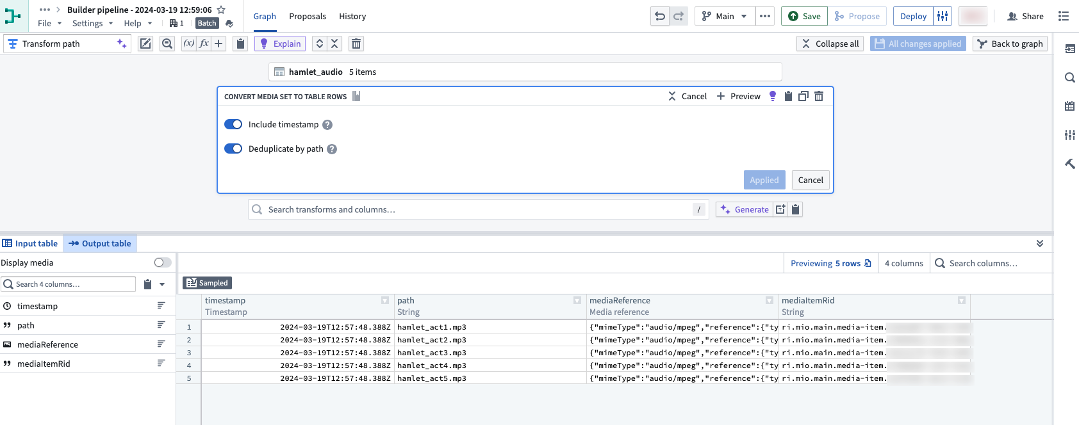Click help icon for Deduplicate by path

click(332, 149)
